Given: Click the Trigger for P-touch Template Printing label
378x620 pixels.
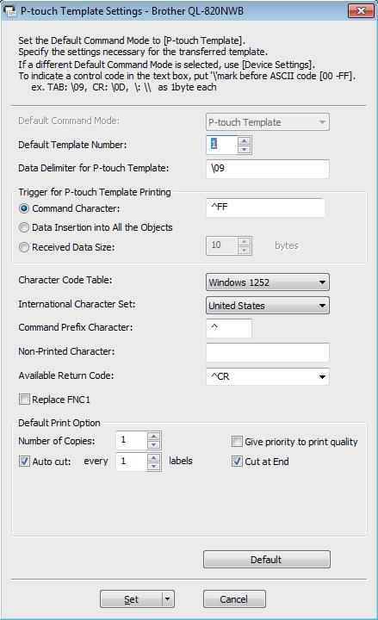Looking at the screenshot, I should pos(95,192).
